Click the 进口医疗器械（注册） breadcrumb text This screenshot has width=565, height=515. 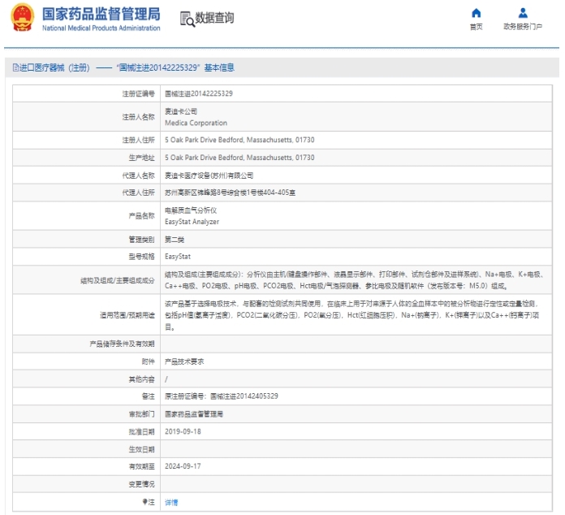click(x=54, y=68)
